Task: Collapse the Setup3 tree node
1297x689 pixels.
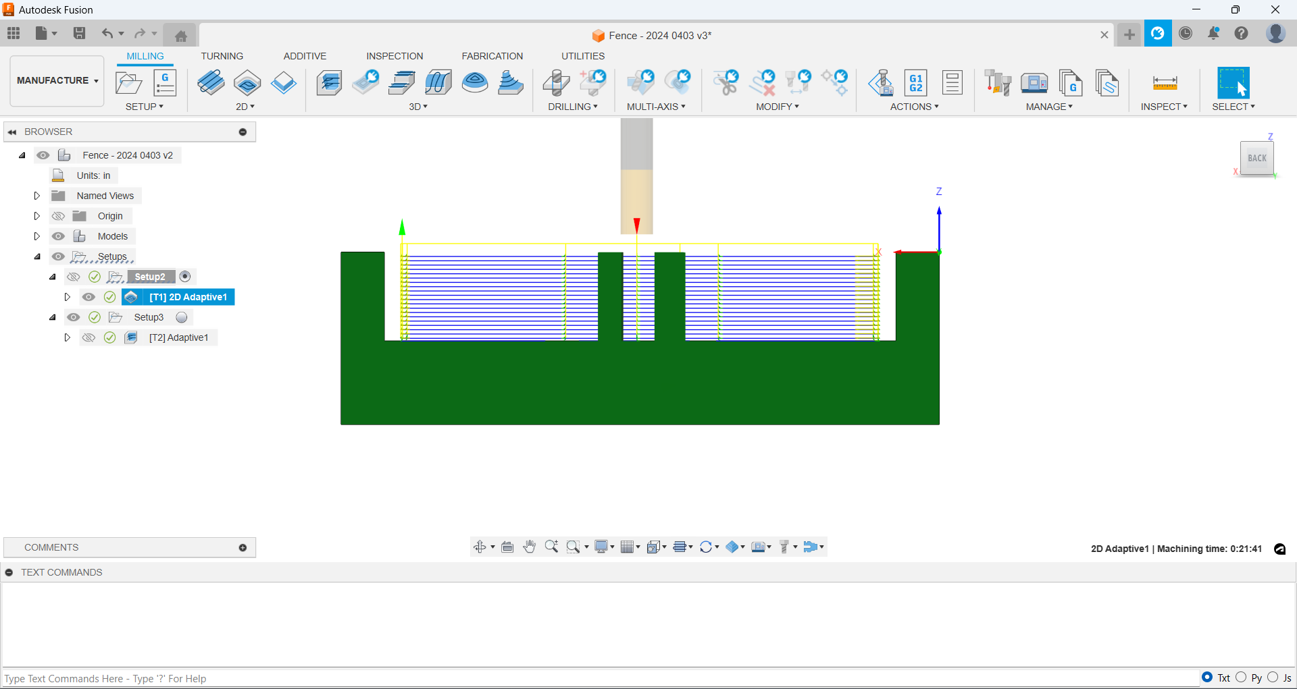Action: point(53,317)
